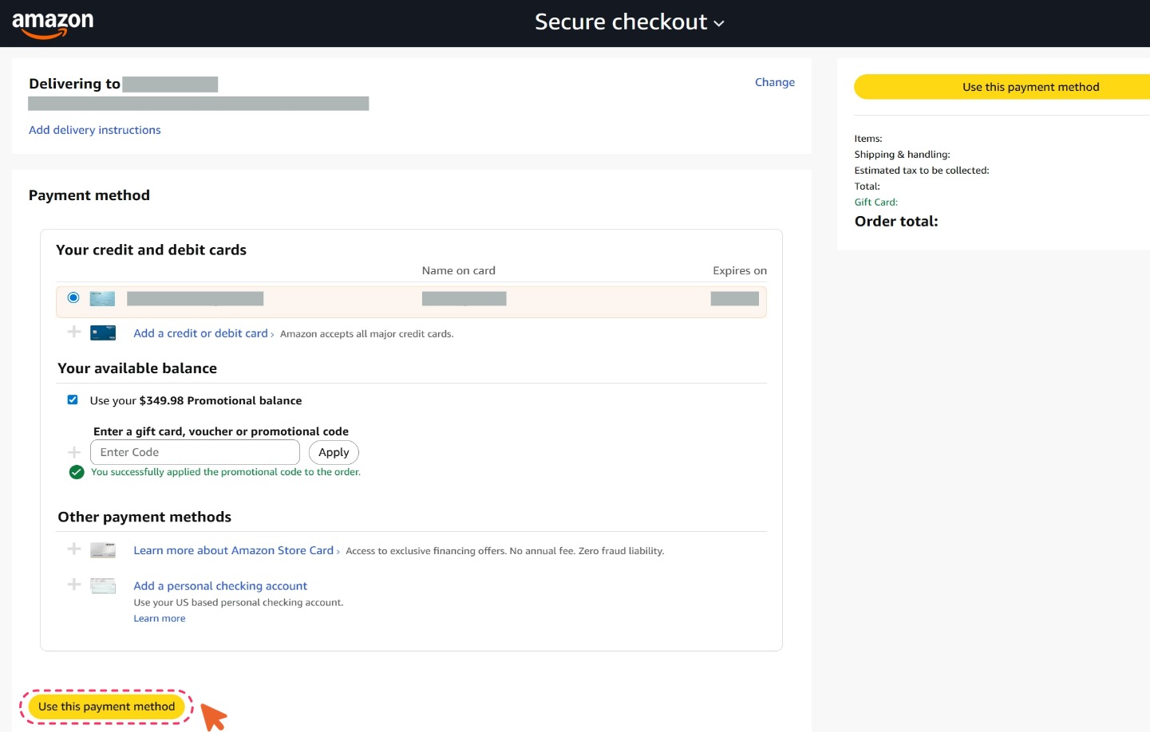Click Change delivery address link

[x=775, y=82]
